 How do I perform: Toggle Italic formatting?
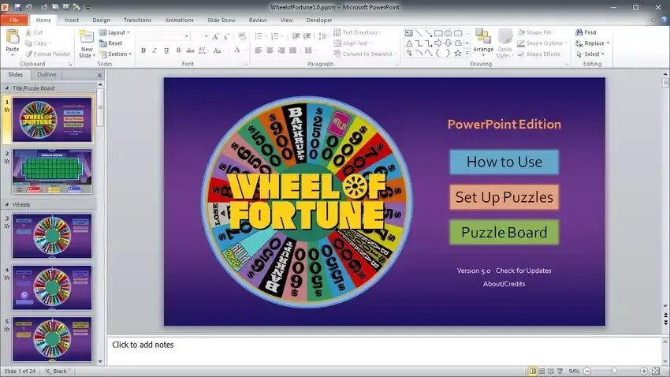point(154,50)
